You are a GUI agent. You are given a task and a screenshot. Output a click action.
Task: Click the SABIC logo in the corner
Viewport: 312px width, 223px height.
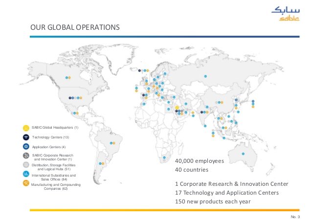(286, 14)
